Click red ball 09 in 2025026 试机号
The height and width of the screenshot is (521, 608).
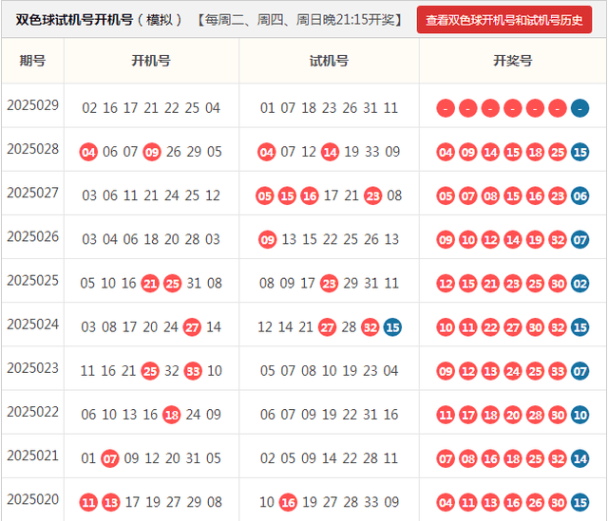268,239
